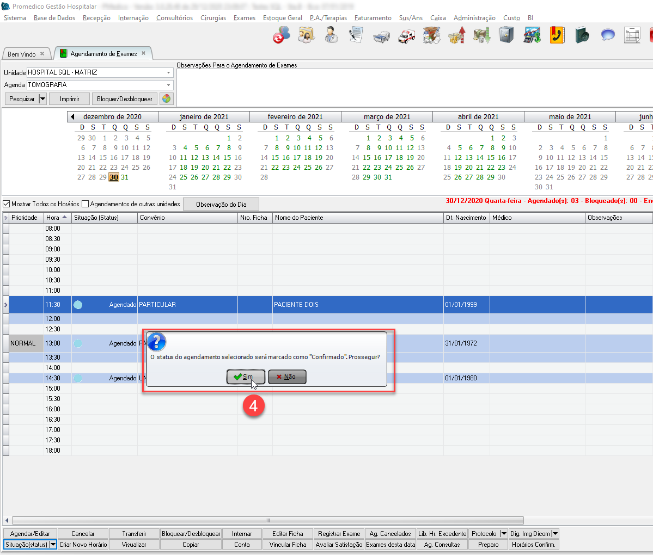Open the Pesquisar dropdown arrow
The image size is (653, 555).
[x=42, y=99]
